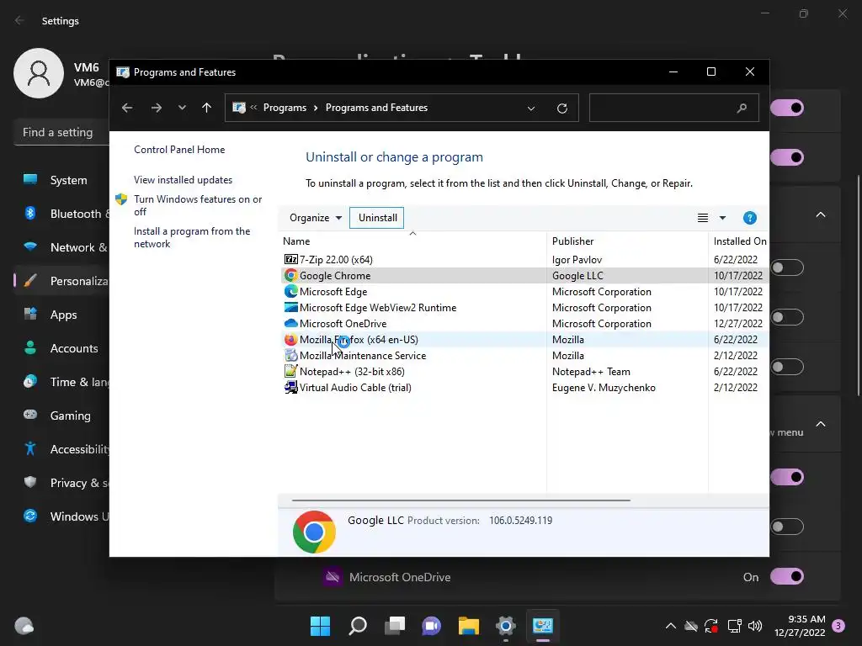Open taskbar Search
The width and height of the screenshot is (862, 646).
point(357,626)
